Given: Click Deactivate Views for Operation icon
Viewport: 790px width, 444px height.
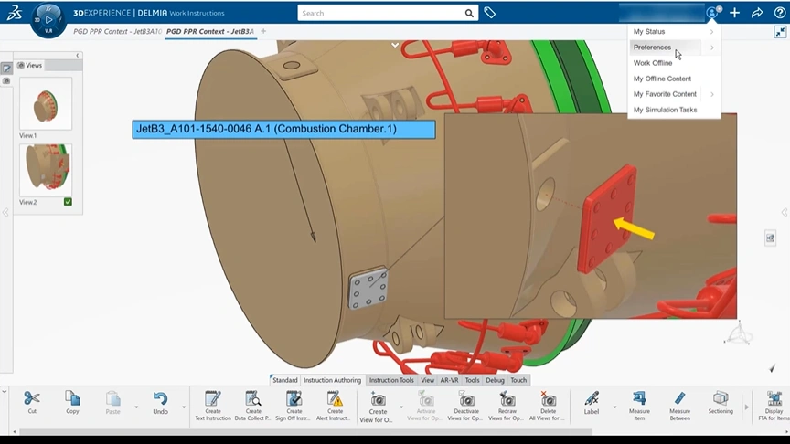Looking at the screenshot, I should [x=466, y=400].
